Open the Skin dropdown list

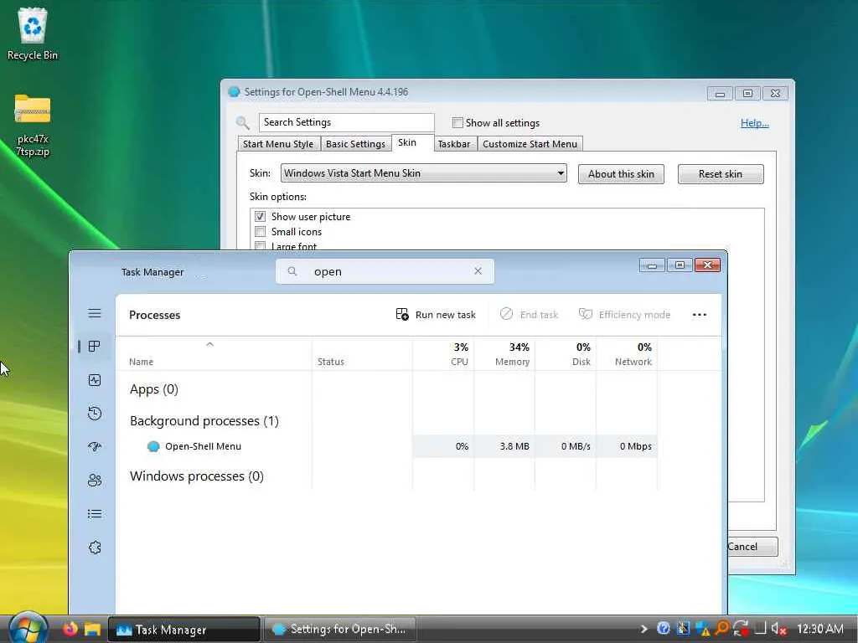click(423, 173)
